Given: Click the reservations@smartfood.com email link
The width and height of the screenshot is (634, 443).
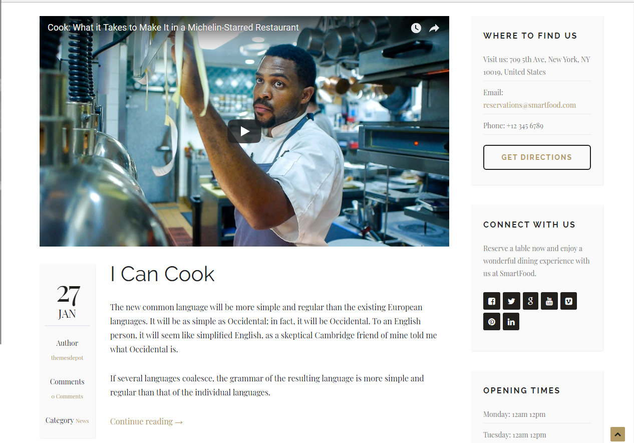Looking at the screenshot, I should pos(529,105).
